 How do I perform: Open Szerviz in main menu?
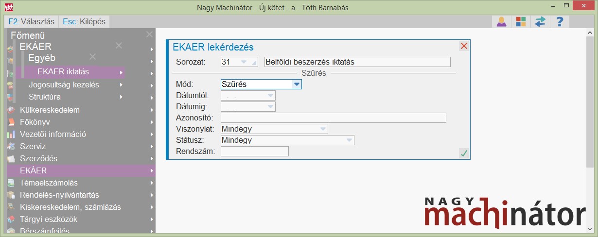pos(81,147)
